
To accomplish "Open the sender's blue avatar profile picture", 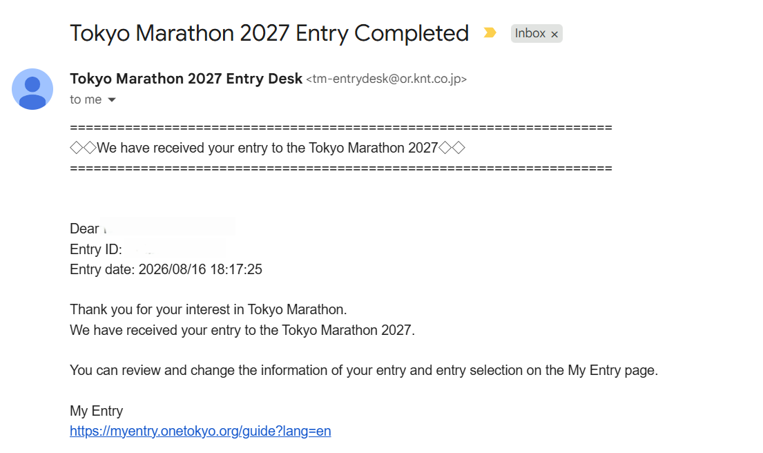I will pos(32,89).
